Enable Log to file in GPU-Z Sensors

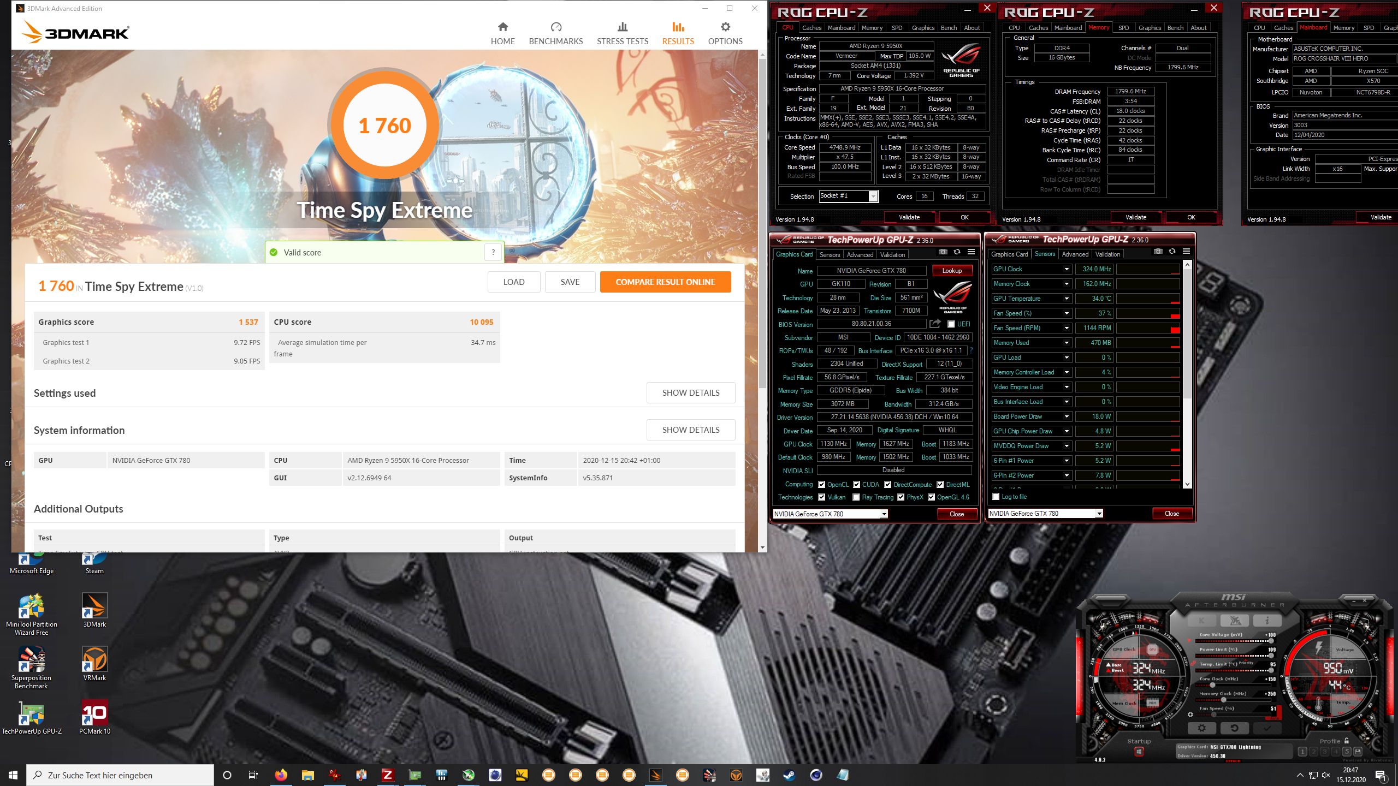(x=996, y=497)
